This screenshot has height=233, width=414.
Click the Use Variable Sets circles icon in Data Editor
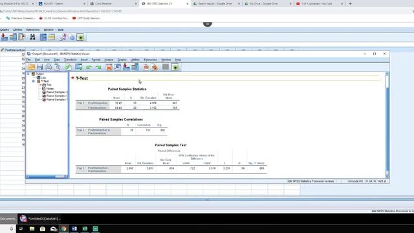(x=71, y=38)
